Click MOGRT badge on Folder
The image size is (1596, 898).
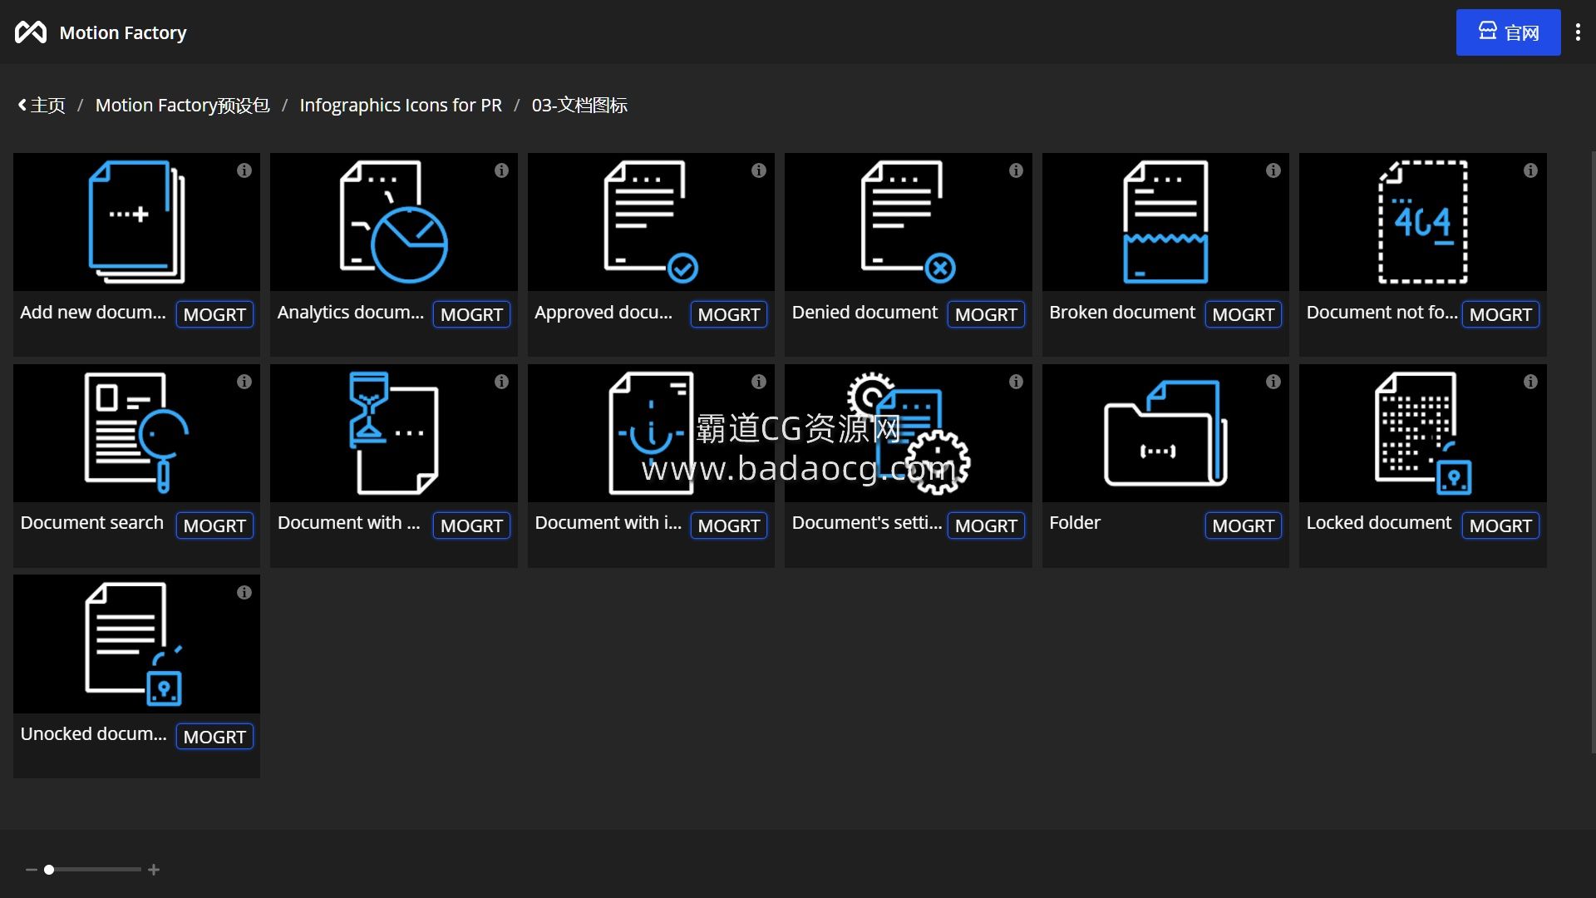[x=1244, y=525]
